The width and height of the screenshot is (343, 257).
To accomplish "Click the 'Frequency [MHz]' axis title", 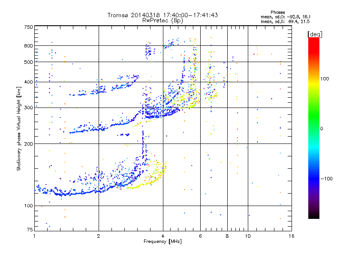I will 162,242.
